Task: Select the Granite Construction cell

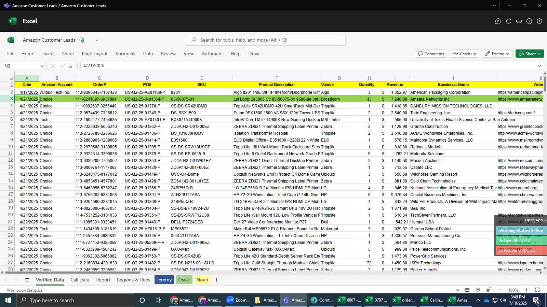Action: click(453, 127)
